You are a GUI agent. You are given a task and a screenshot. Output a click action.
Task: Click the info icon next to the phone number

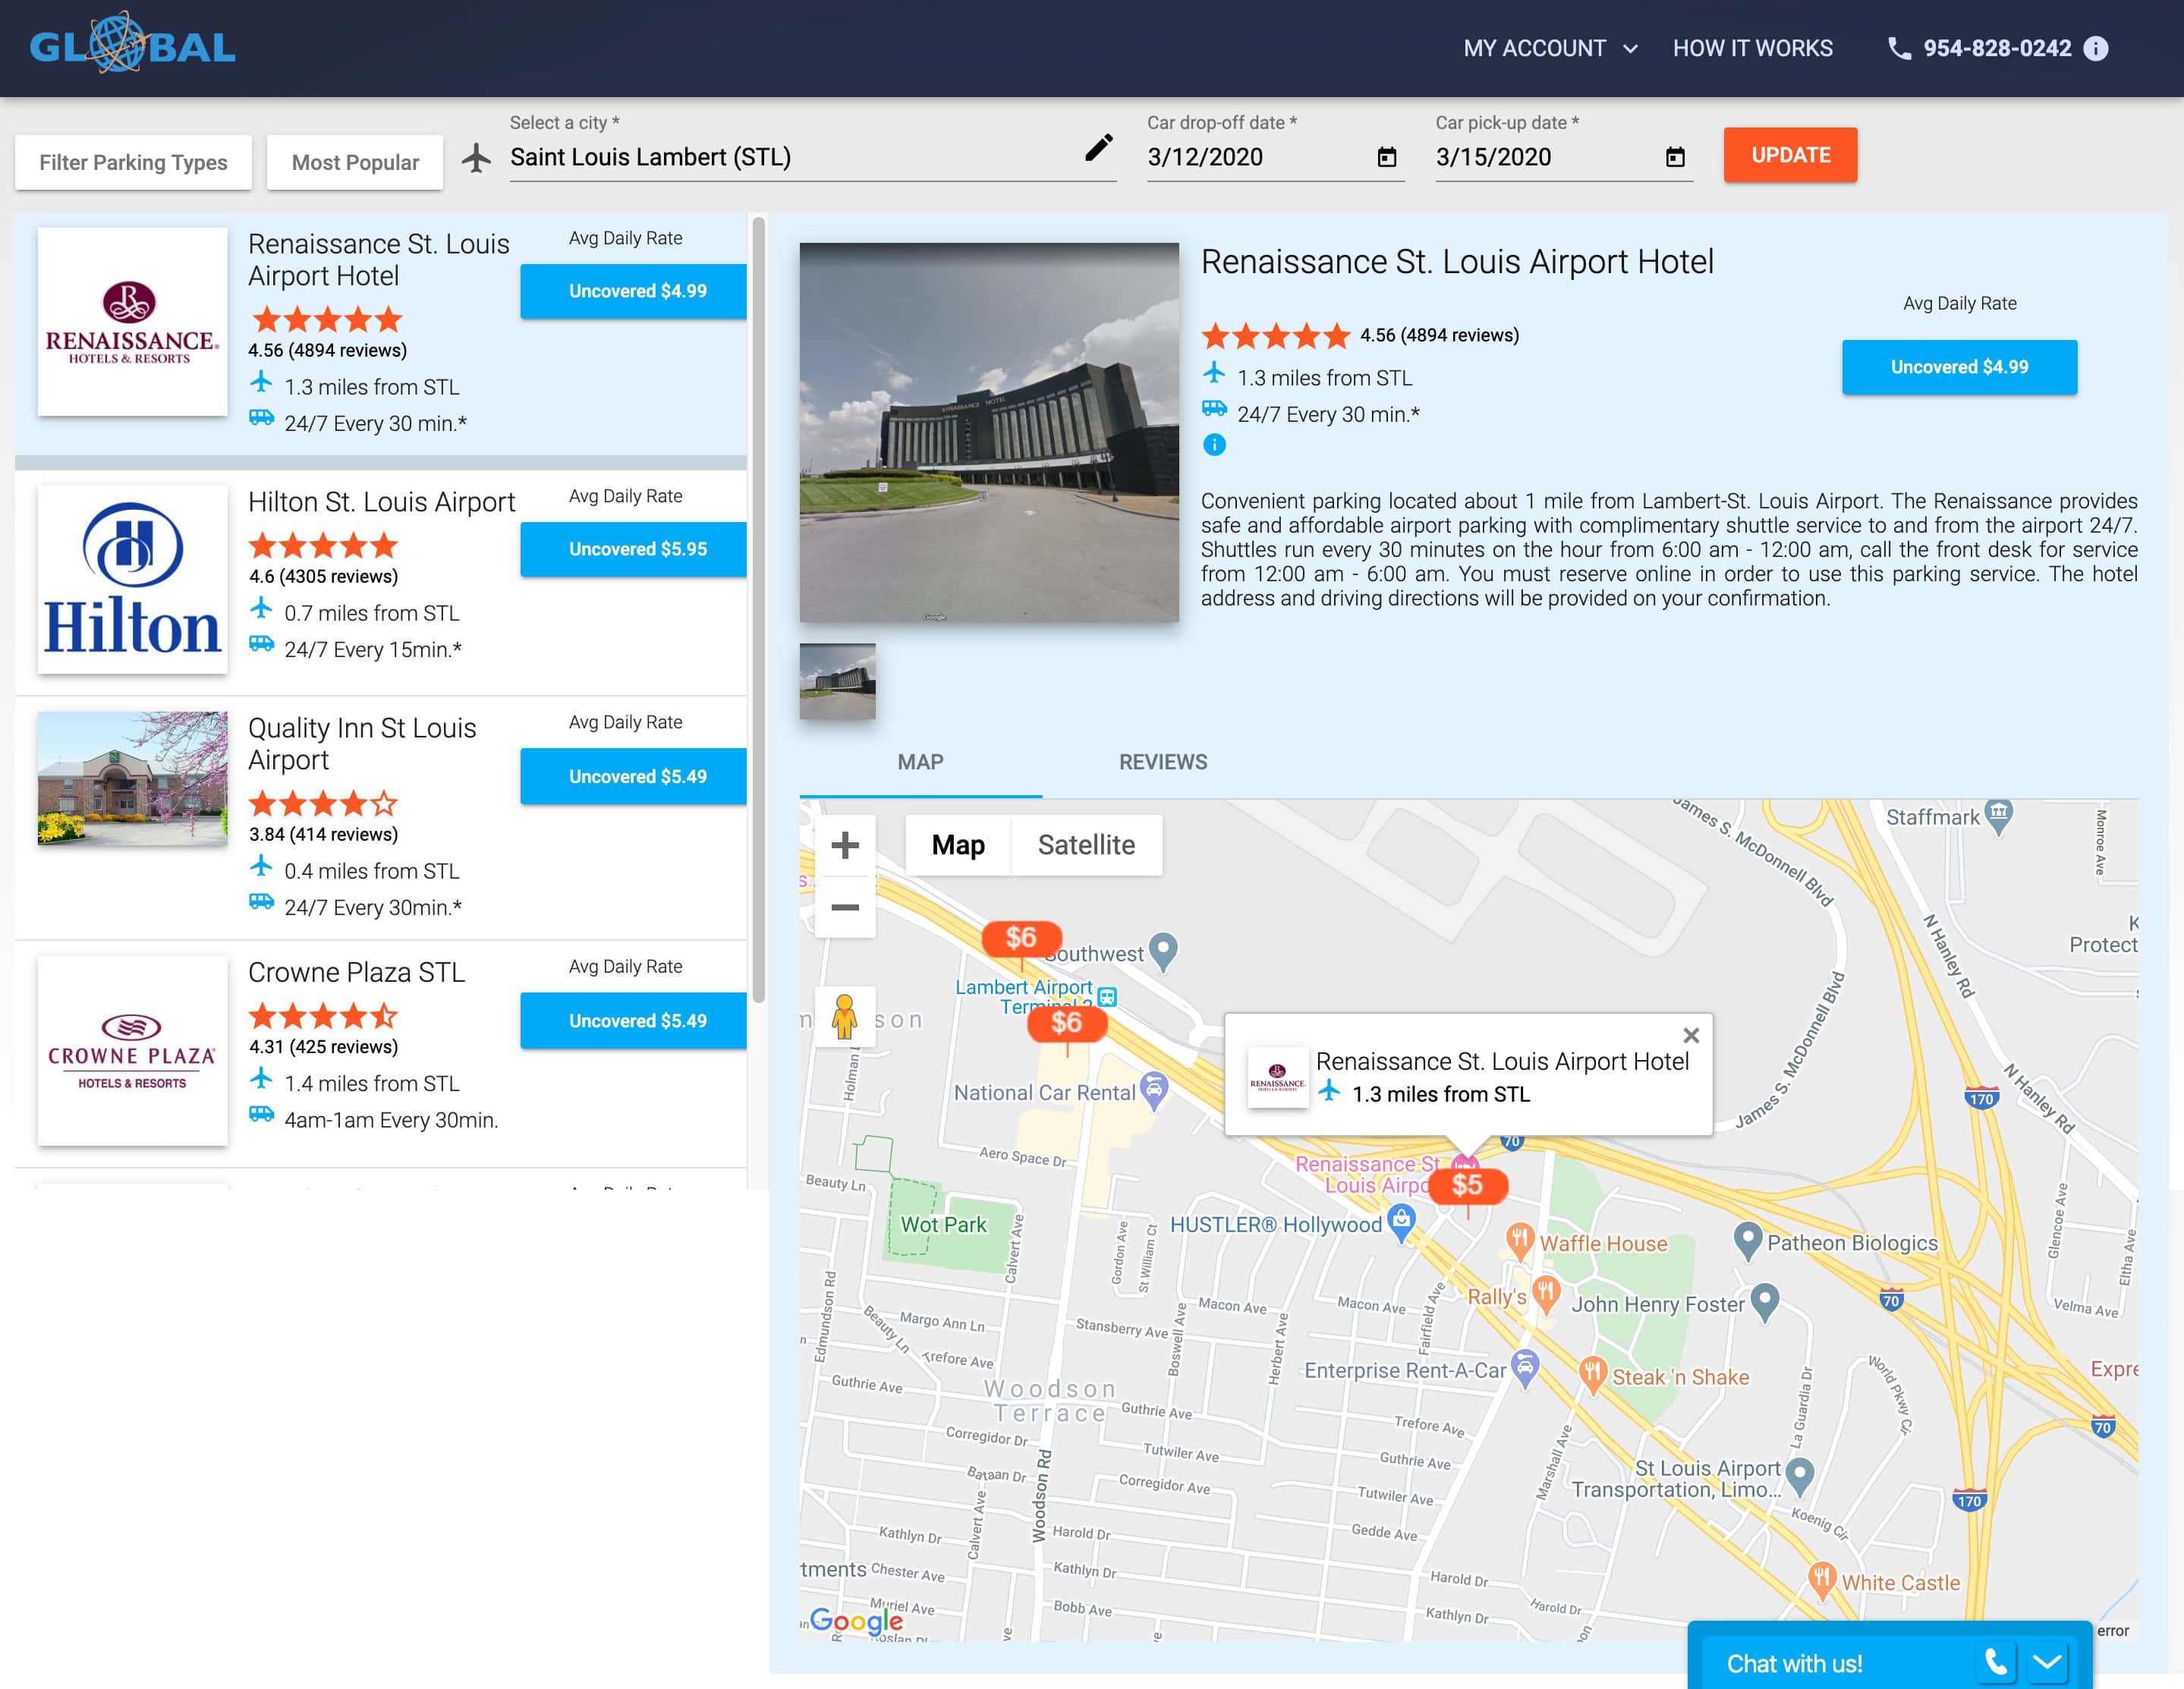pos(2095,48)
